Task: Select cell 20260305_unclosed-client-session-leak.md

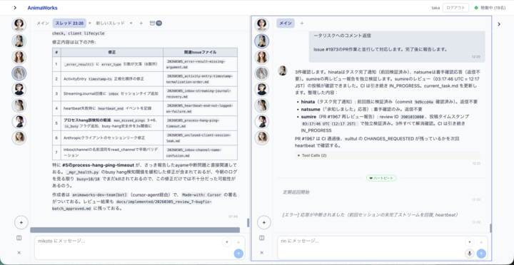Action: point(200,137)
